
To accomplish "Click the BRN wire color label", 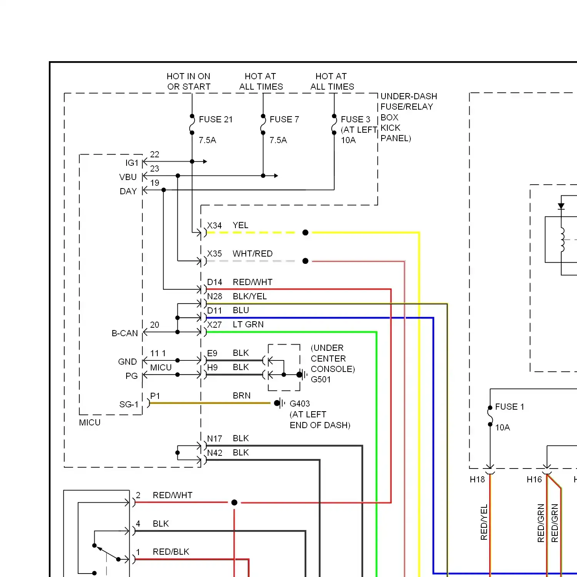I will pos(242,395).
